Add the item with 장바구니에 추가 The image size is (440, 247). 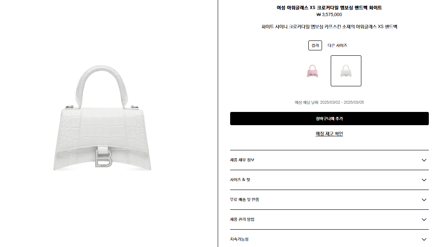329,119
